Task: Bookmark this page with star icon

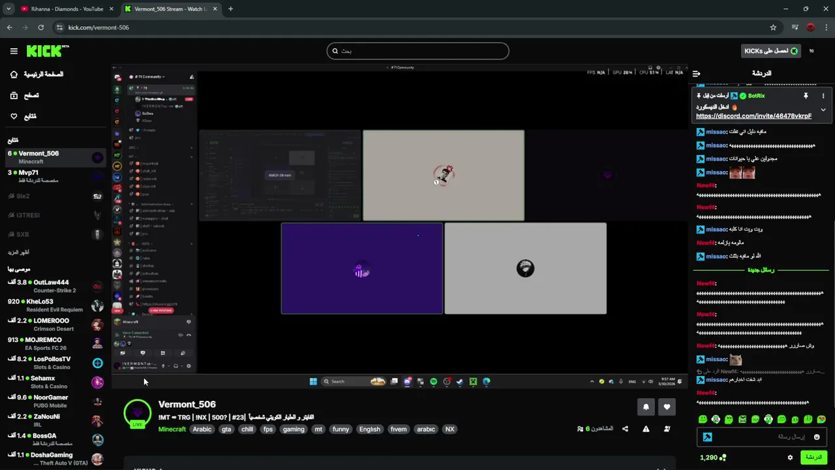Action: coord(773,27)
